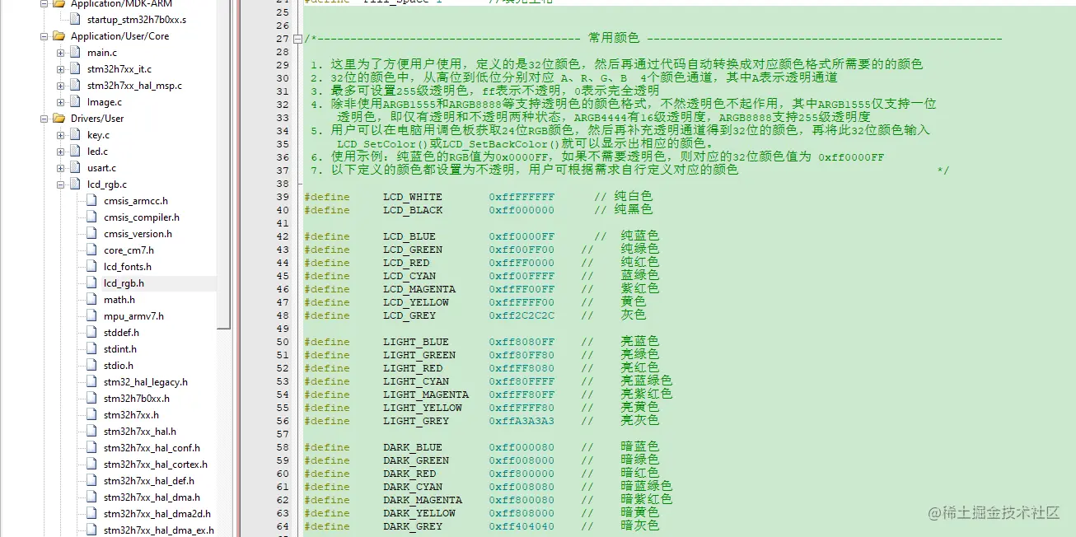Image resolution: width=1076 pixels, height=537 pixels.
Task: Click the stddef.h file icon
Action: coord(91,333)
